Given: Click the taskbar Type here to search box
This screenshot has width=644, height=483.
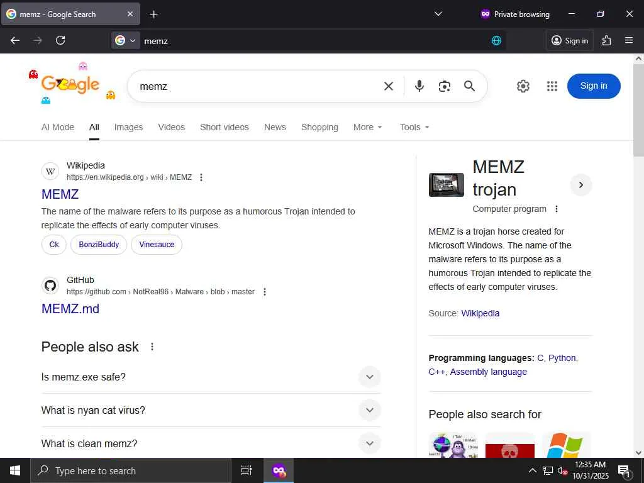Looking at the screenshot, I should tap(131, 470).
